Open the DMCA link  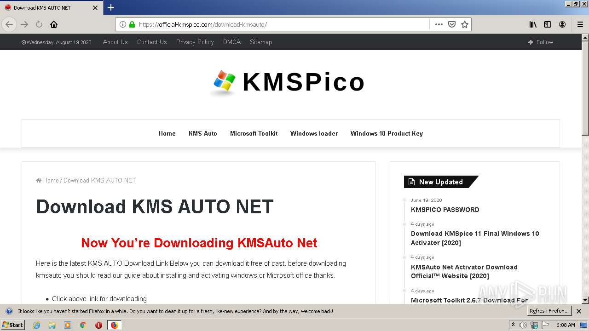pyautogui.click(x=232, y=42)
